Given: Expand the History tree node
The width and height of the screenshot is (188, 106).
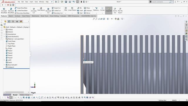Looking at the screenshot, I should (x=4, y=29).
